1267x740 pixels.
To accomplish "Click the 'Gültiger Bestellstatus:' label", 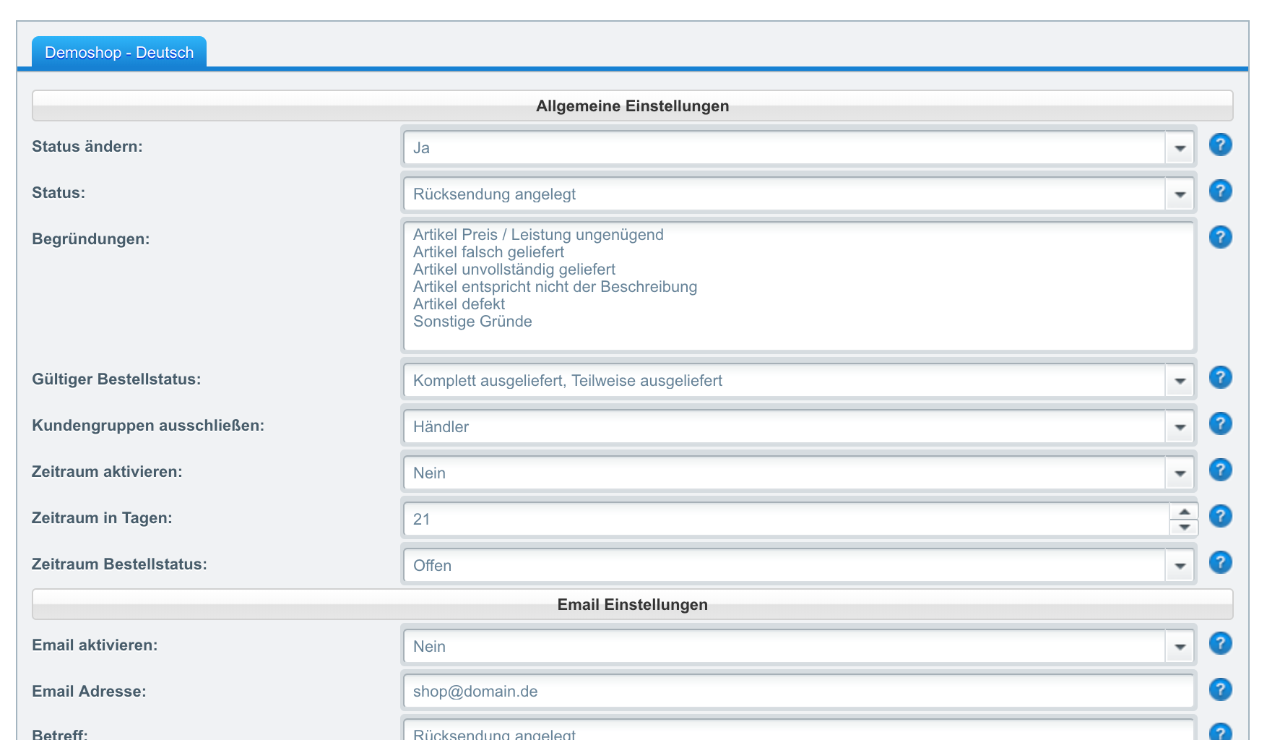I will tap(116, 379).
